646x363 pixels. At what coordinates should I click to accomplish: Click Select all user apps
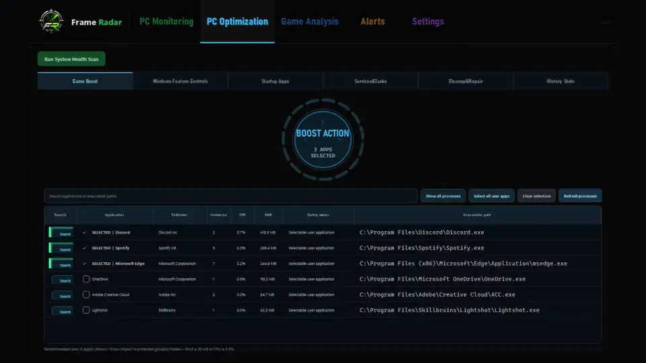coord(491,196)
